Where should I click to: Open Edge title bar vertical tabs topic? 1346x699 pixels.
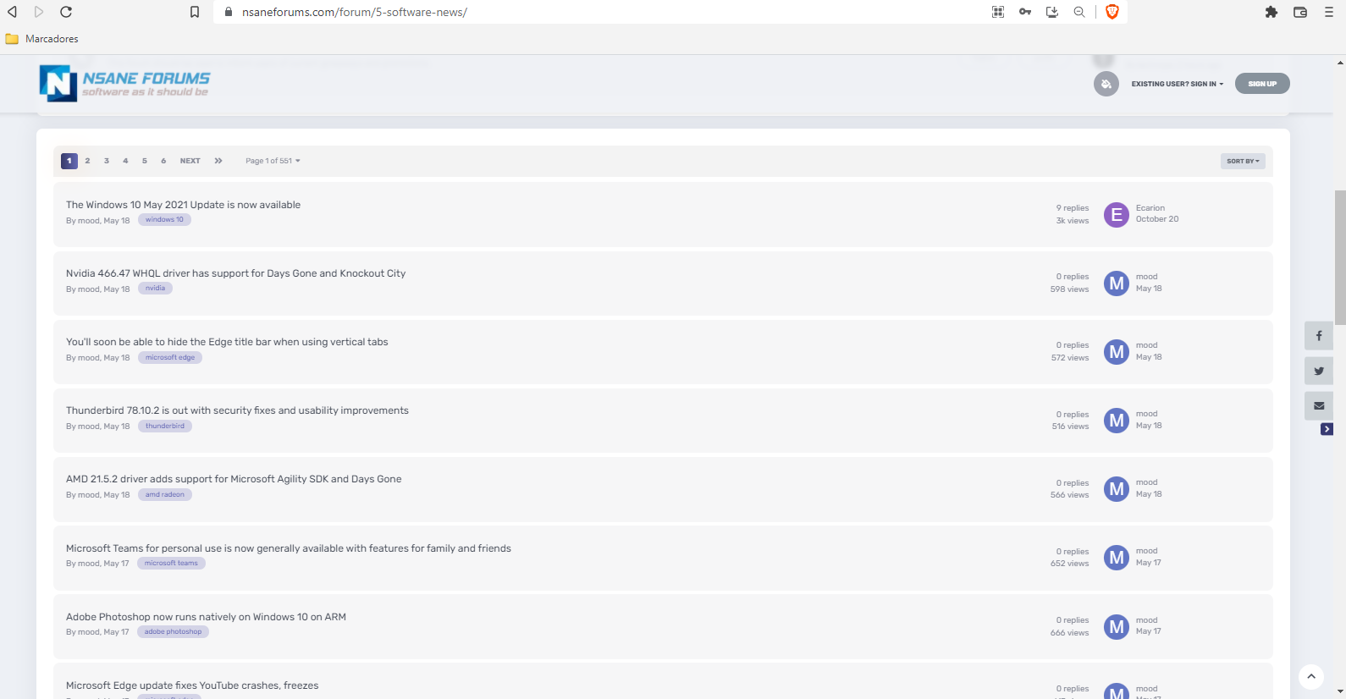(227, 342)
